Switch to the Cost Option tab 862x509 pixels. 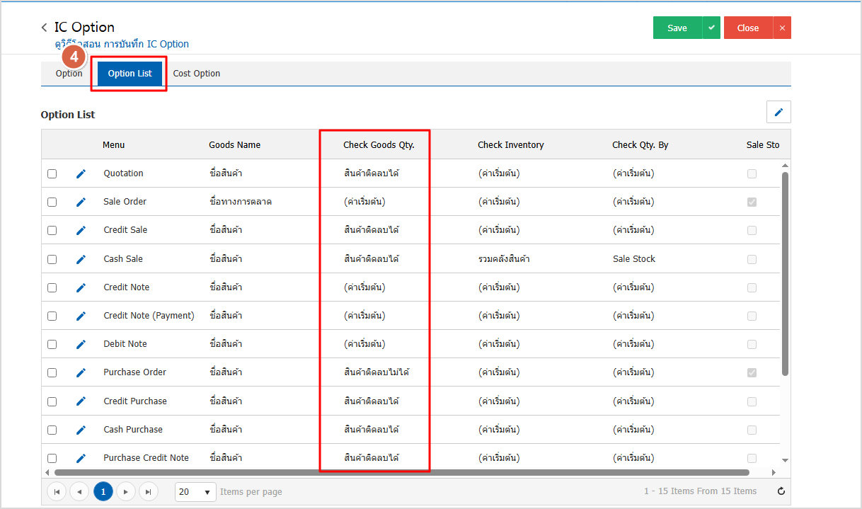coord(197,74)
